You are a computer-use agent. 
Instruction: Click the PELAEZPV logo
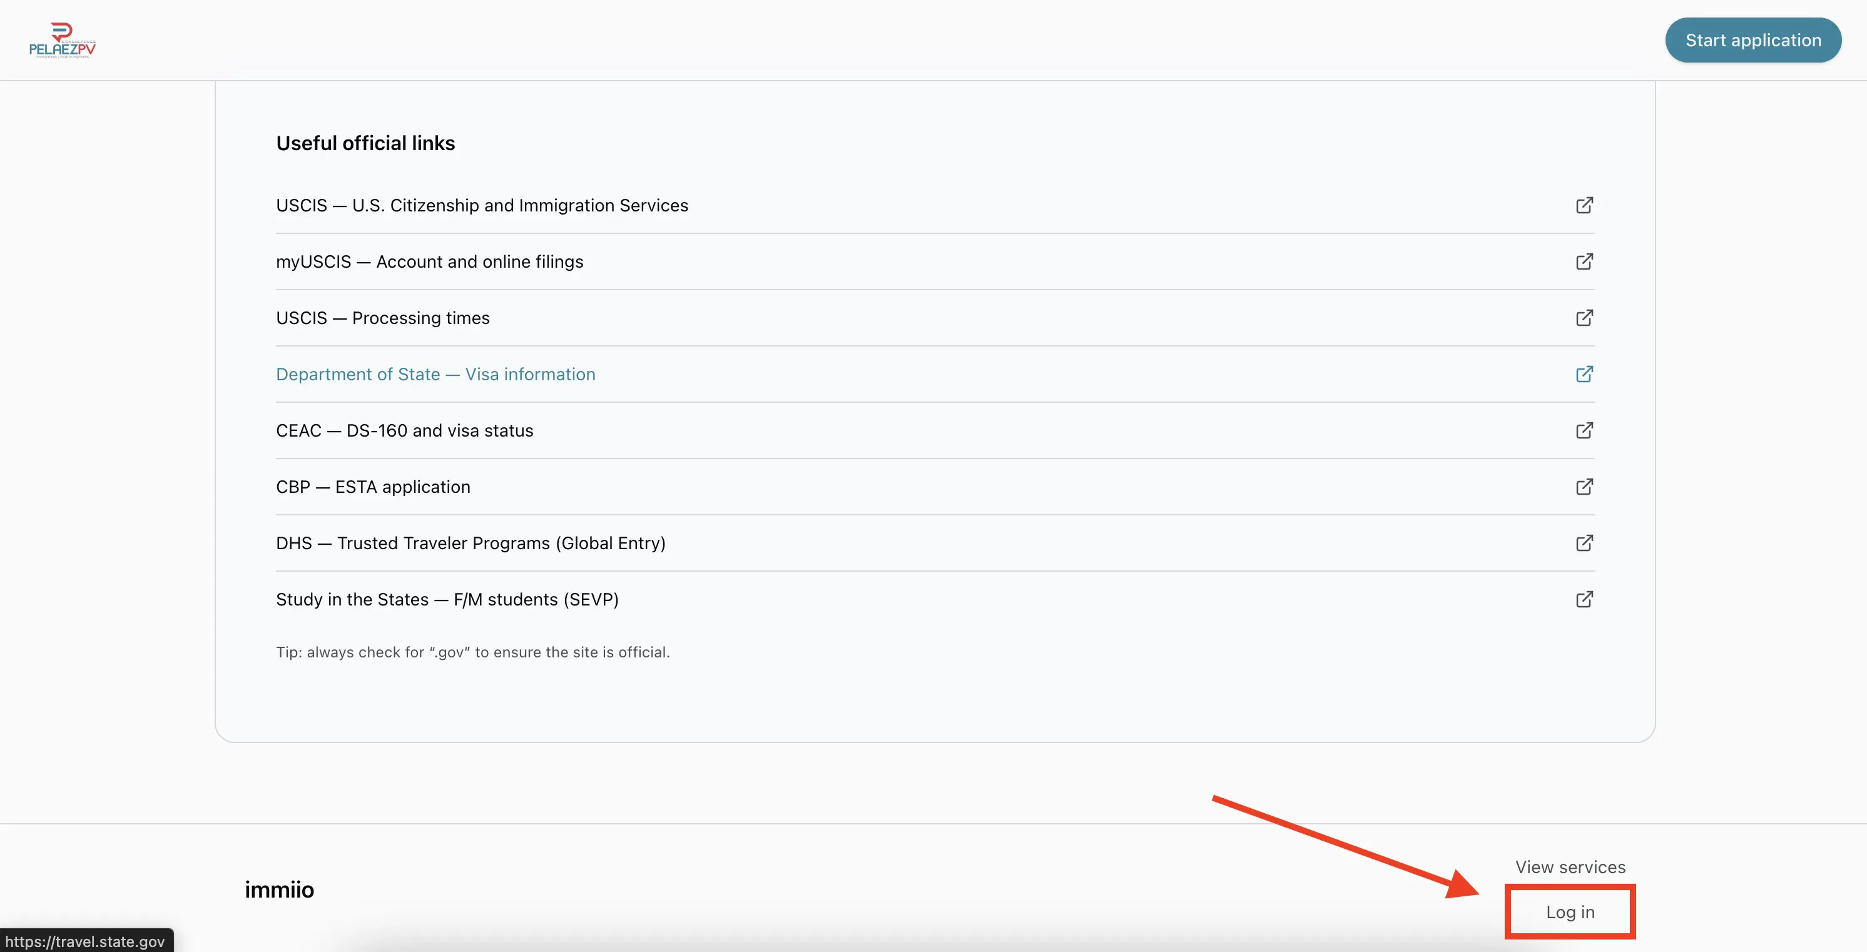61,40
